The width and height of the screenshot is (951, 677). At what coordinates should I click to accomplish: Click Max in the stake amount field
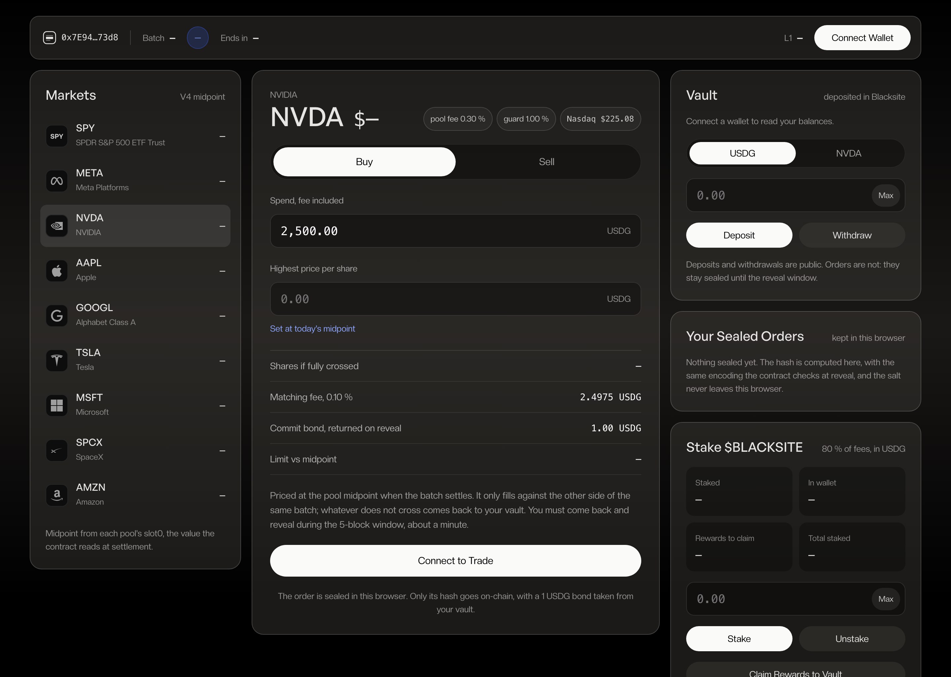[x=886, y=599]
